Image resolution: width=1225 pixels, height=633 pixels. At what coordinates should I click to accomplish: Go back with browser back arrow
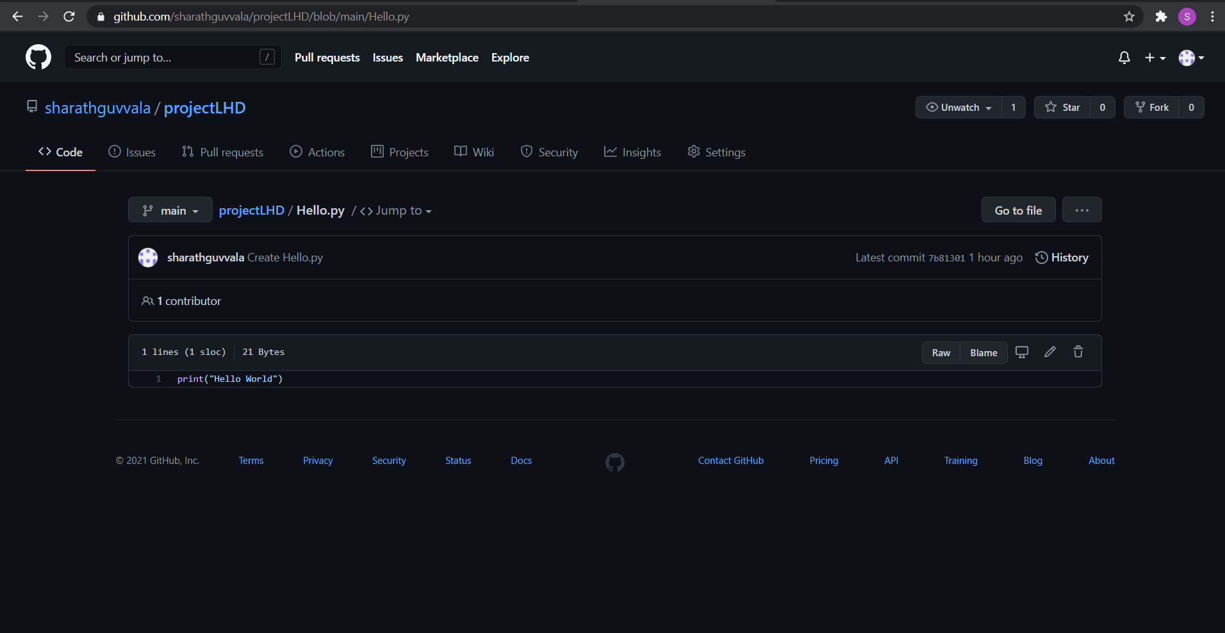pos(17,17)
